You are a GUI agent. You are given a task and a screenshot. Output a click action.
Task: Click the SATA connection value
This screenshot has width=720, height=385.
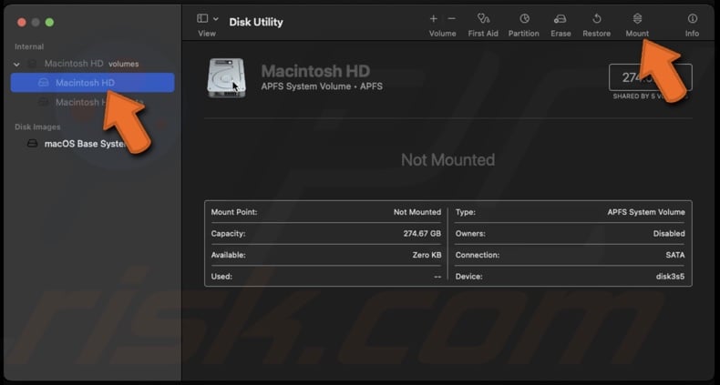675,255
